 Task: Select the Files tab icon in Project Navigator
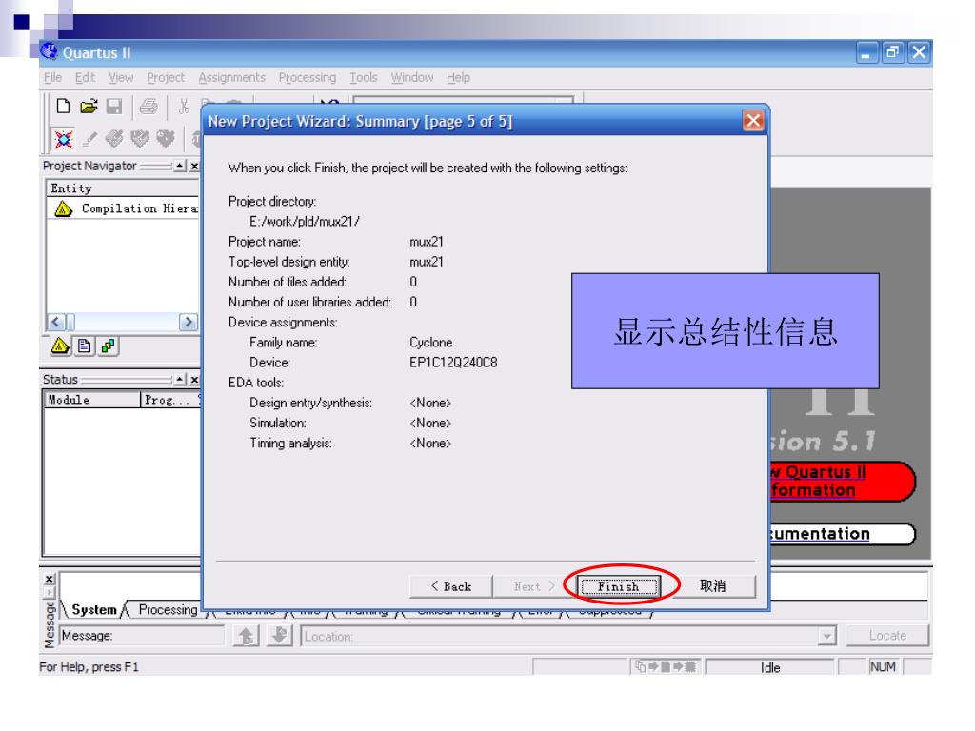84,346
